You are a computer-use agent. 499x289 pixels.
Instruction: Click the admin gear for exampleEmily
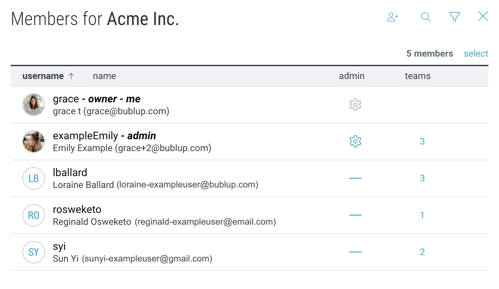click(355, 142)
